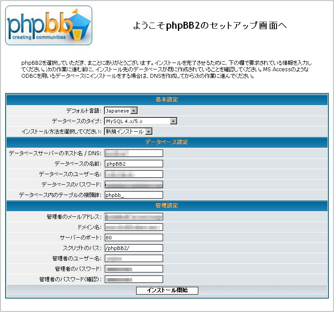The height and width of the screenshot is (312, 334).
Task: Open the インストール方法 新規インストール dropdown
Action: pyautogui.click(x=128, y=132)
